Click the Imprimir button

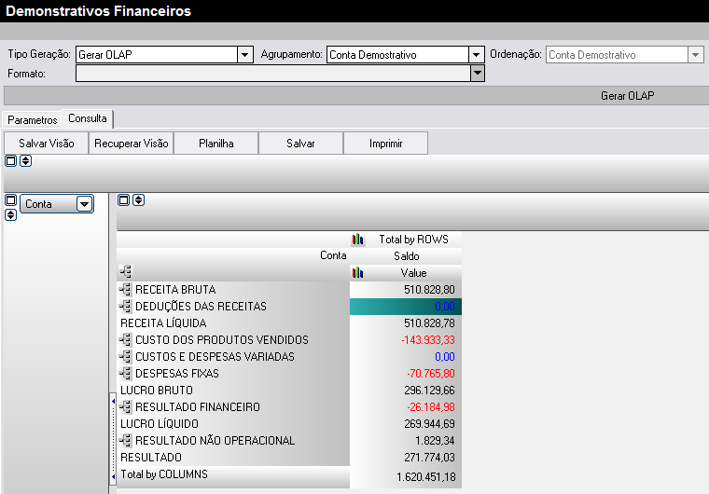(385, 144)
